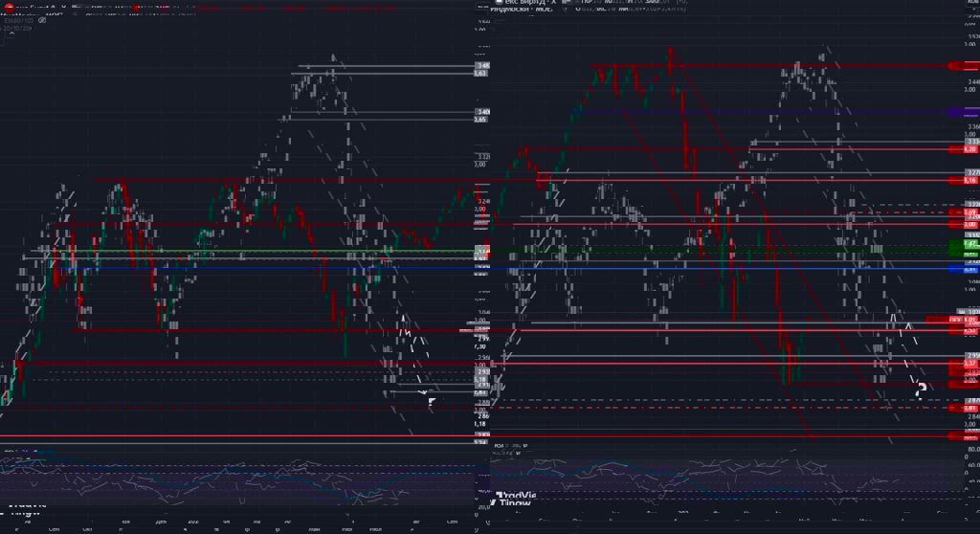Open the currency selector at right chart's top corner

tap(971, 4)
